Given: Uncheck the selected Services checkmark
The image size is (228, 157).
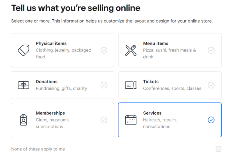Looking at the screenshot, I should [211, 120].
